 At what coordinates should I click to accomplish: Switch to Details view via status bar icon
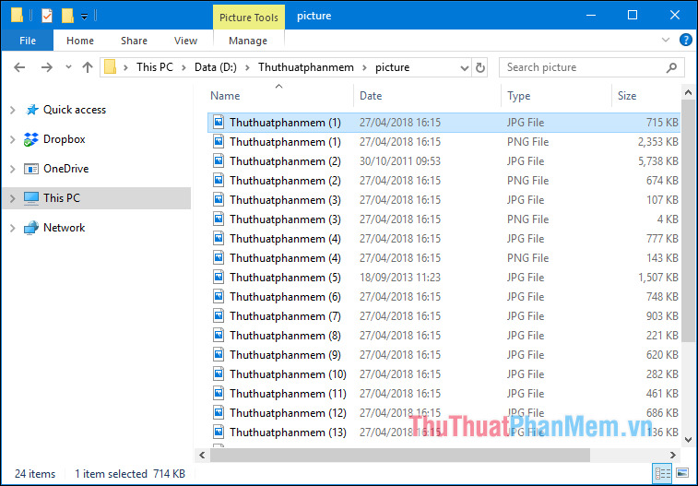coord(662,473)
